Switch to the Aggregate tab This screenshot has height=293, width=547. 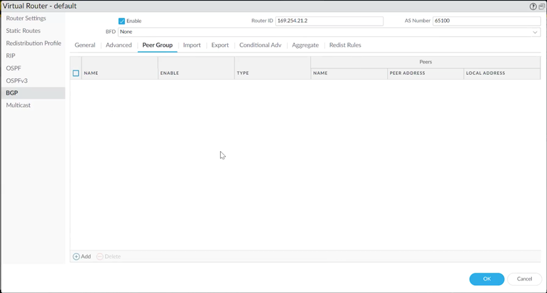point(305,45)
